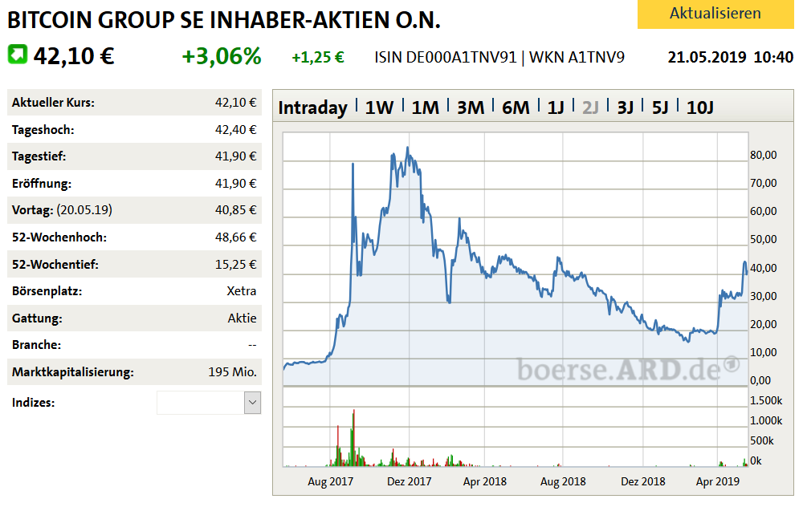Click the Aug 2017 axis label
The image size is (803, 507).
tap(330, 481)
